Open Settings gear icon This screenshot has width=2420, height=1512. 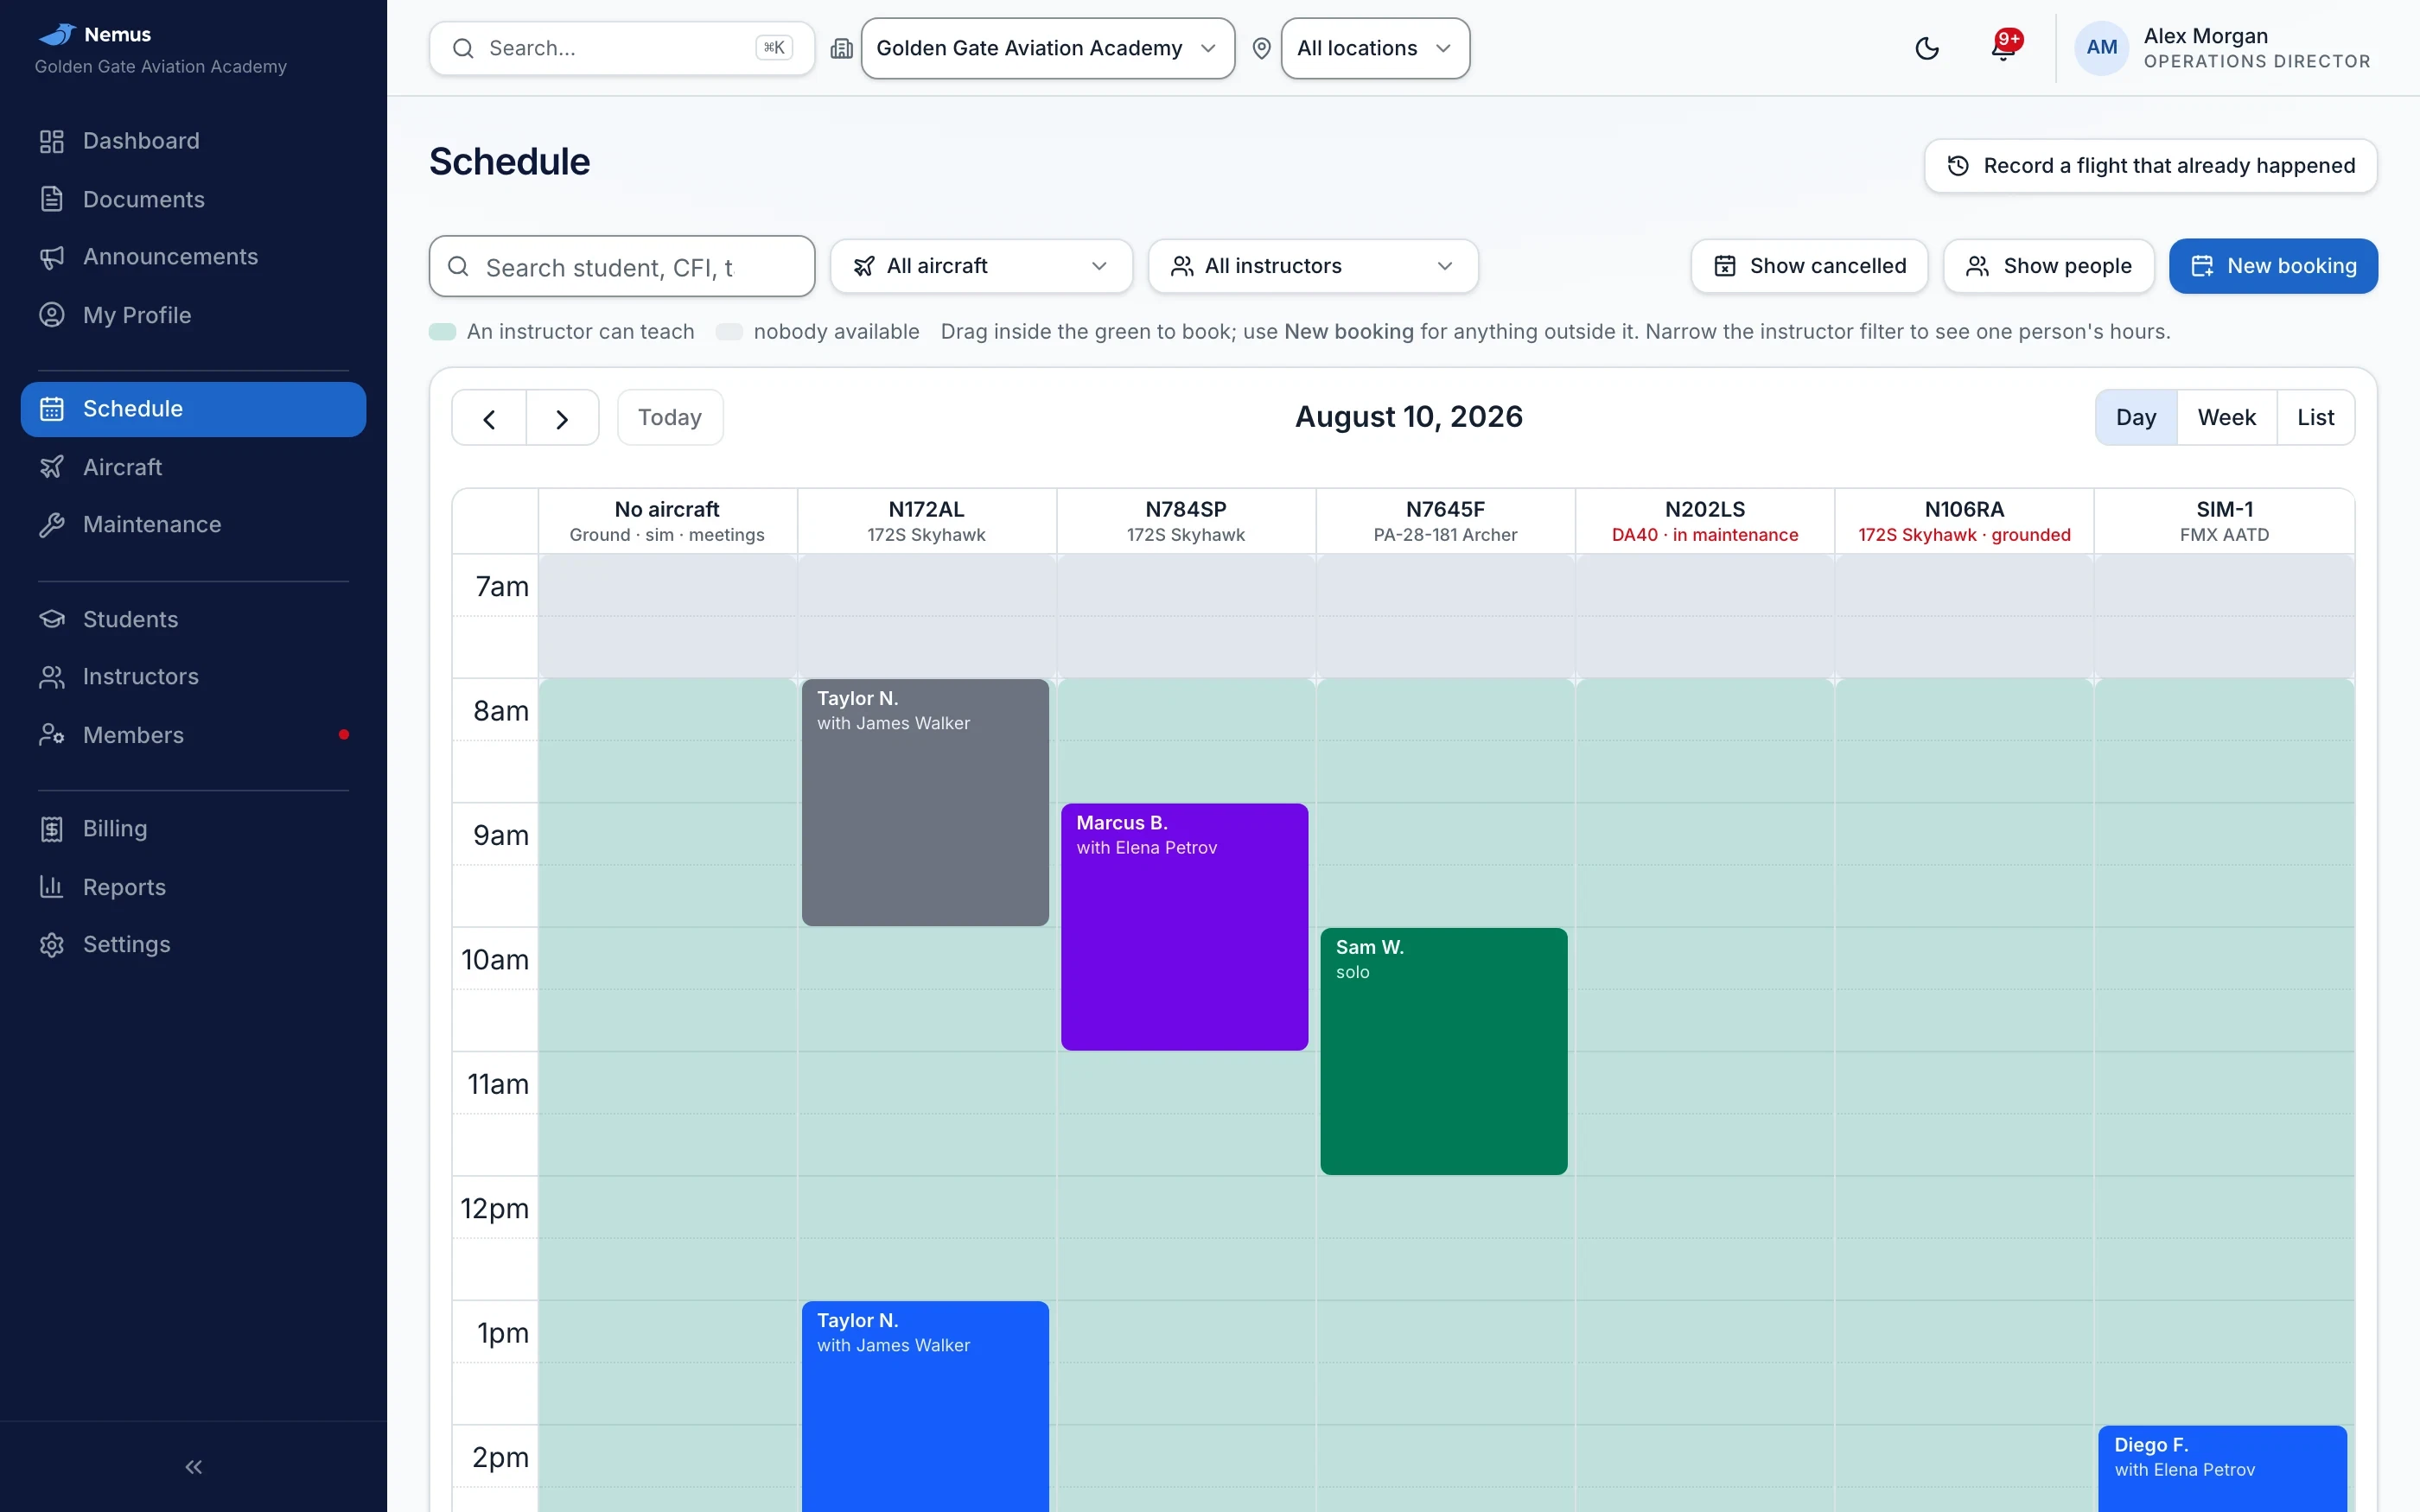52,945
